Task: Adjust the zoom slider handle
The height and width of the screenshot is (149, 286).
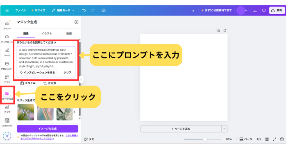Action: coord(204,139)
